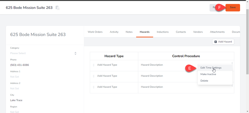Choose Edit Time Settings from the context menu
Screen dimensions: 249x113
click(x=211, y=68)
